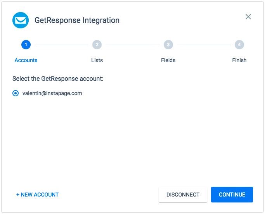Click 'Select the GetResponse account:' heading
Screen dimensions: 265x214
[x=58, y=79]
